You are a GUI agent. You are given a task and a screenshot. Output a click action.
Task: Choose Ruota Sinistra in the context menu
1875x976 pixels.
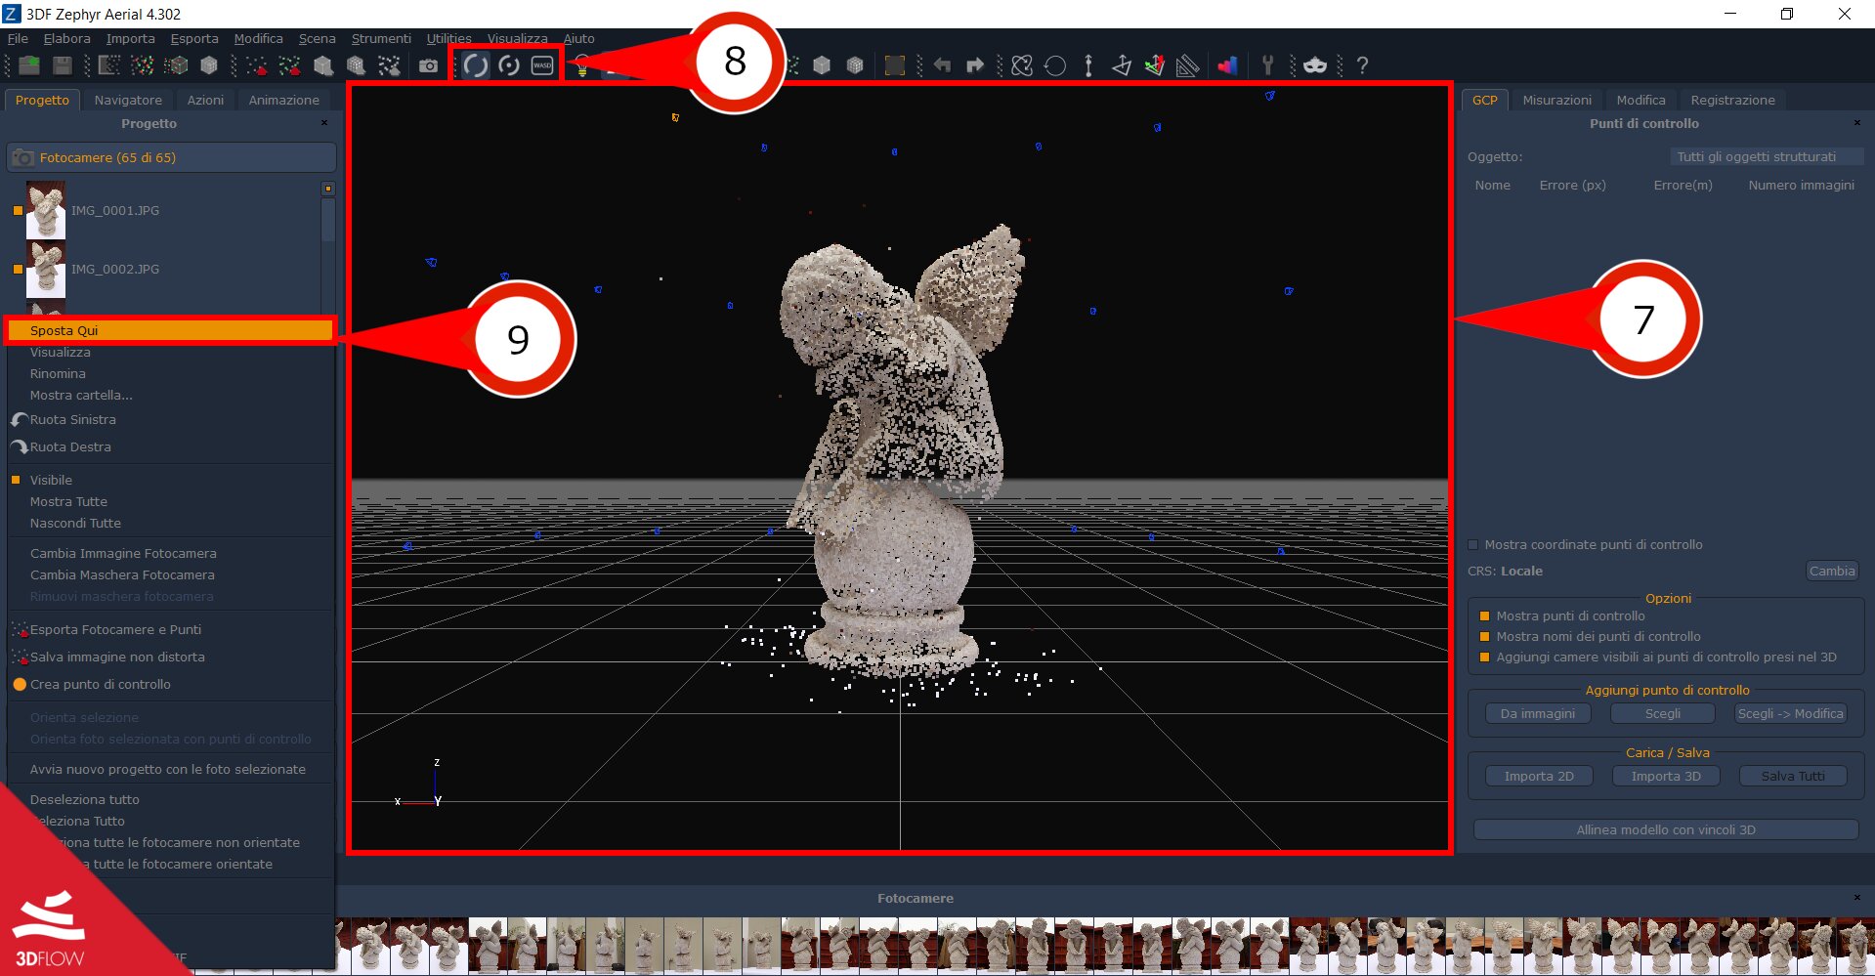pyautogui.click(x=72, y=419)
